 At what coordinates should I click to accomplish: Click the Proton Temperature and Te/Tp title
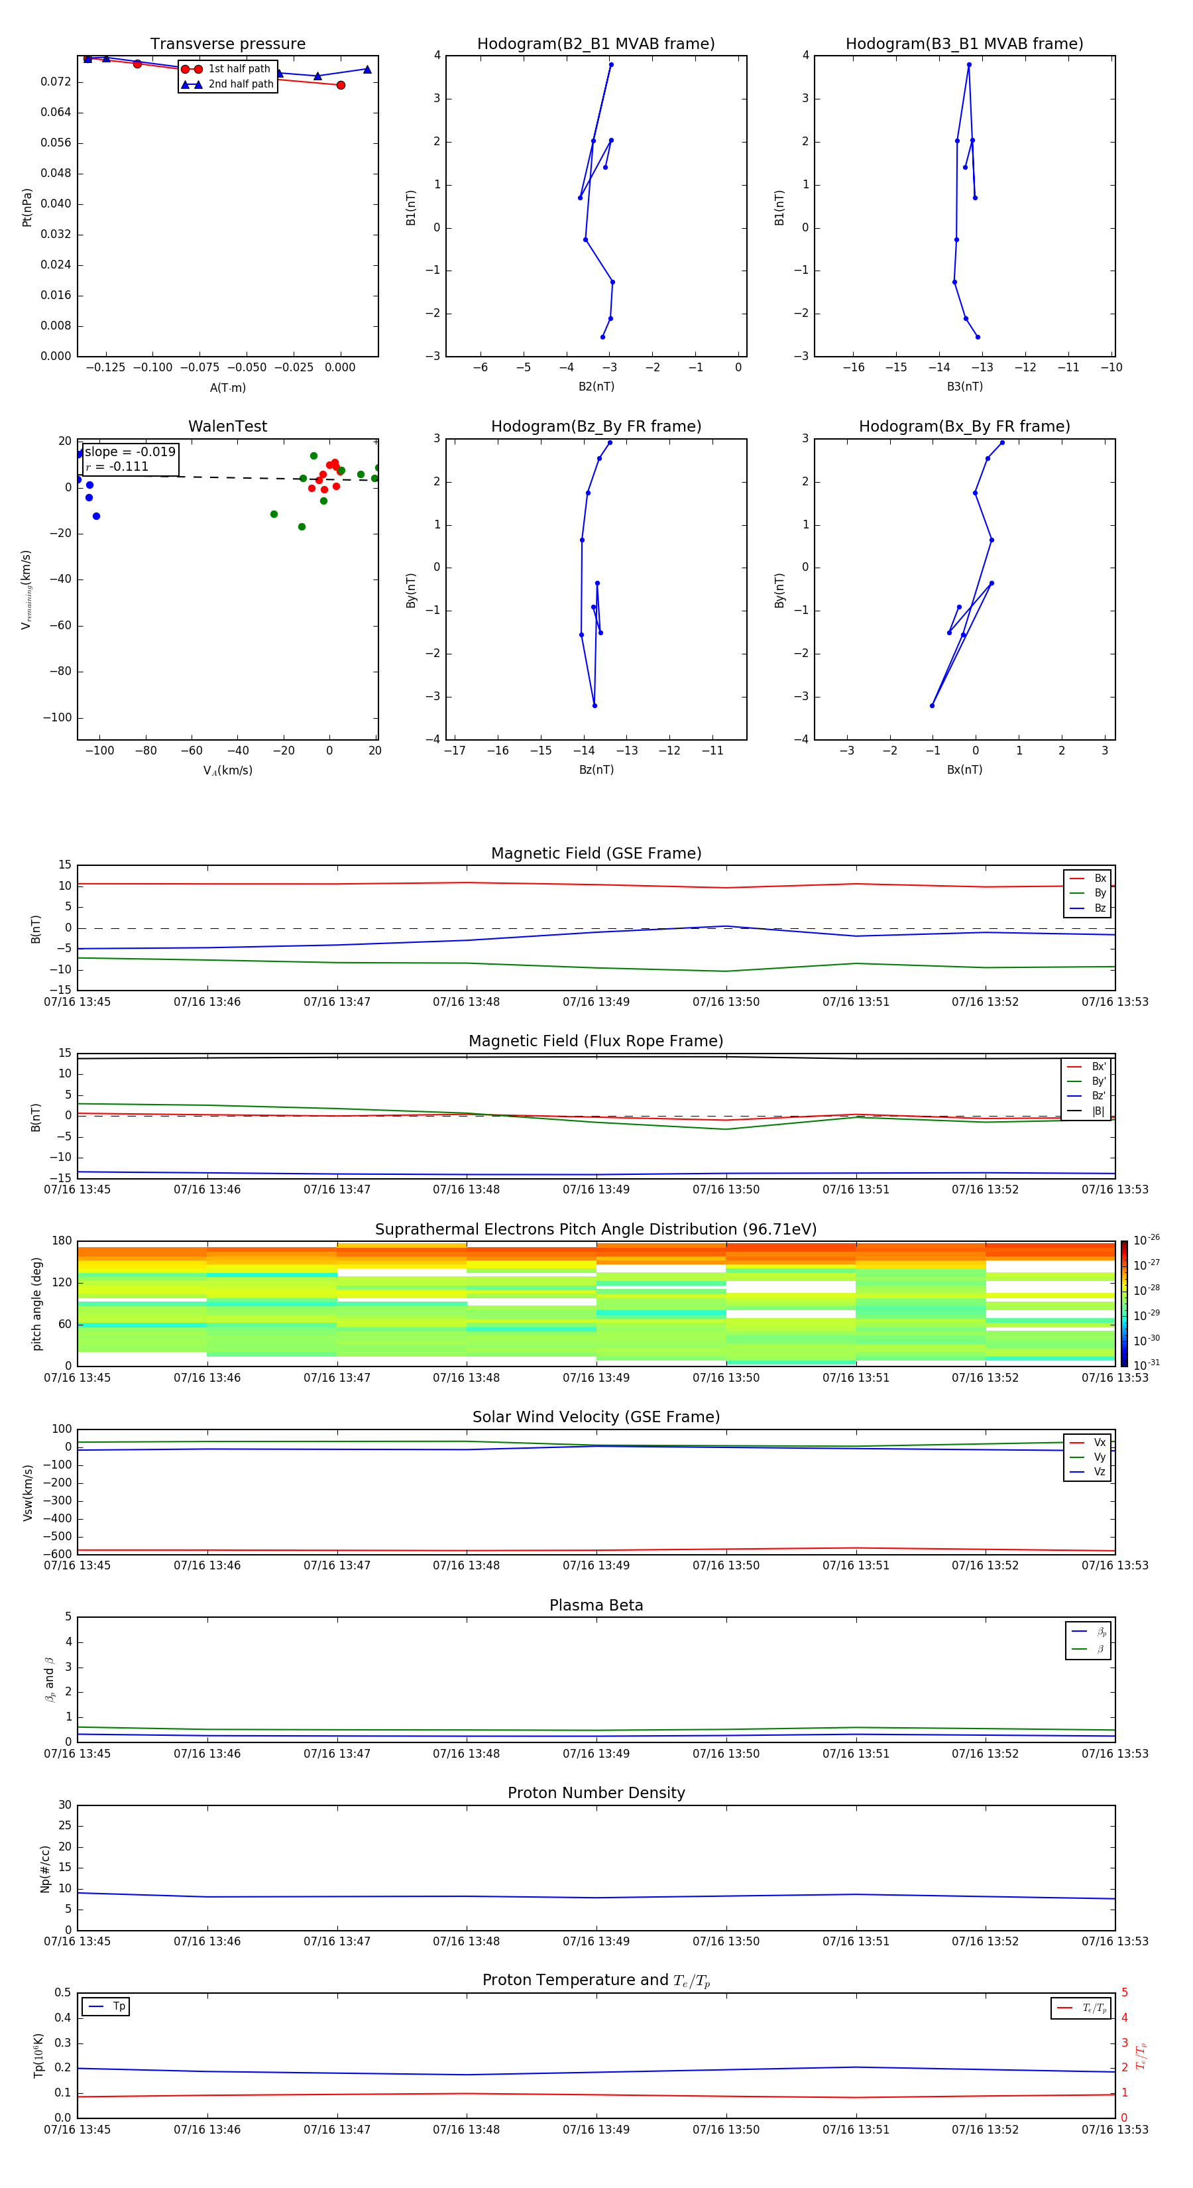(596, 1980)
